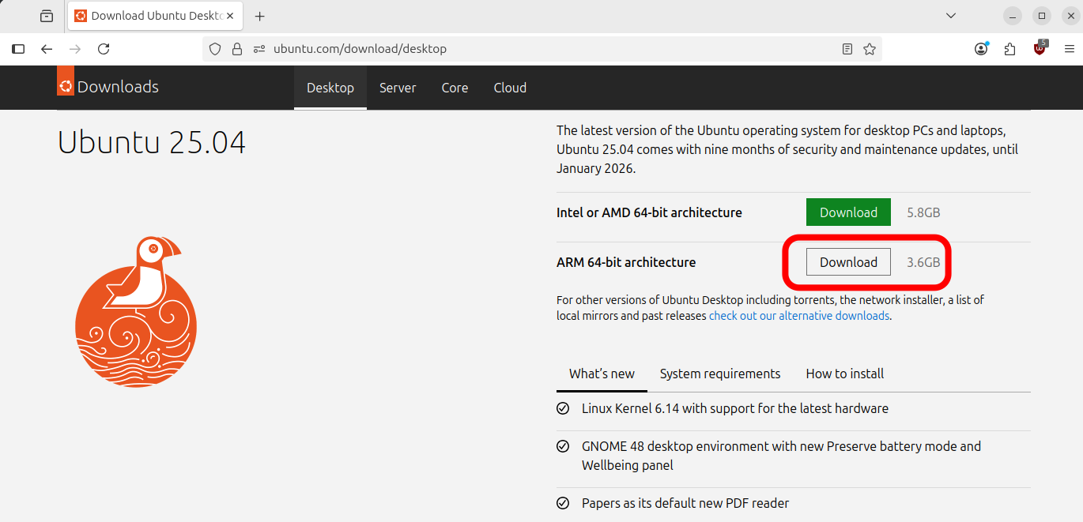Click the Intel or AMD 64-bit architecture label
Viewport: 1083px width, 522px height.
coord(649,212)
